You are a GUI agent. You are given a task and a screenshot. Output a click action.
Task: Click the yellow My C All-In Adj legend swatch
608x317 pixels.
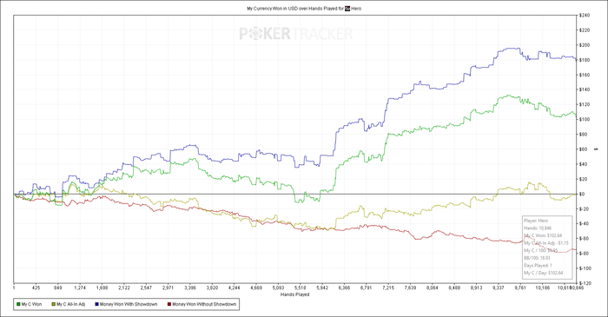coord(54,305)
